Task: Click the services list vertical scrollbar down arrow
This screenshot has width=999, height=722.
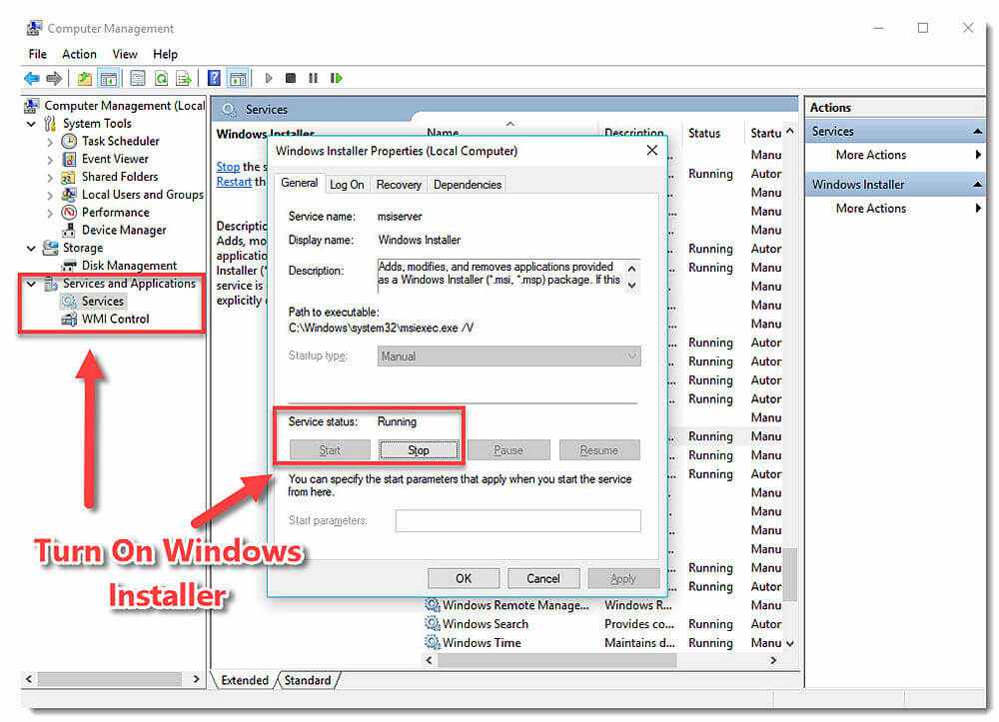Action: pyautogui.click(x=789, y=643)
